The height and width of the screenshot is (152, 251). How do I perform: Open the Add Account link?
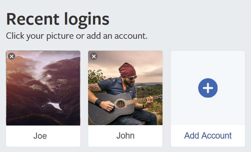(x=208, y=136)
